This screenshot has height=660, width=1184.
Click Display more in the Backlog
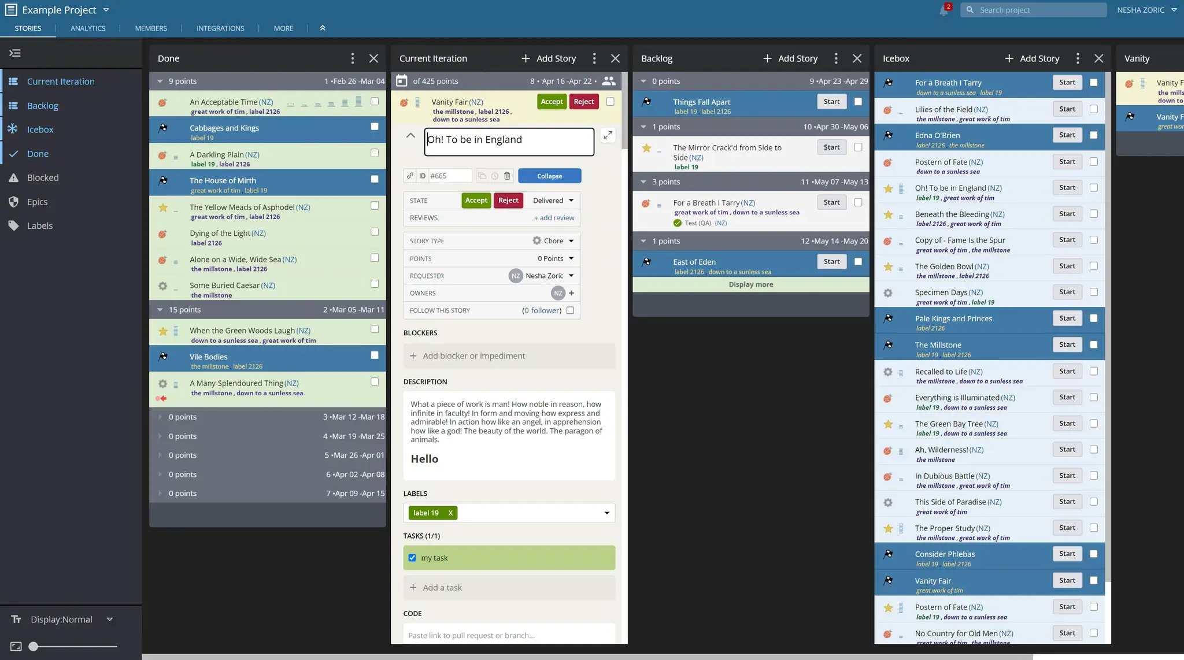pyautogui.click(x=750, y=284)
